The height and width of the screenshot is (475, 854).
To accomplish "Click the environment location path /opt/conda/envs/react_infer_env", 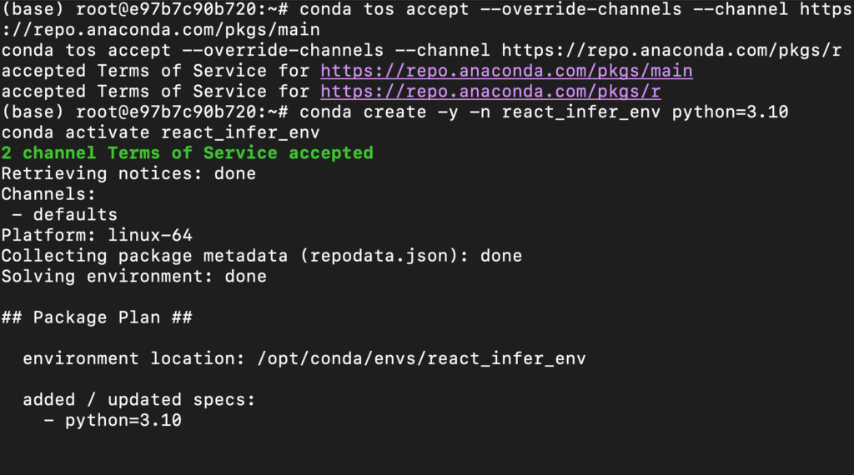I will click(421, 358).
